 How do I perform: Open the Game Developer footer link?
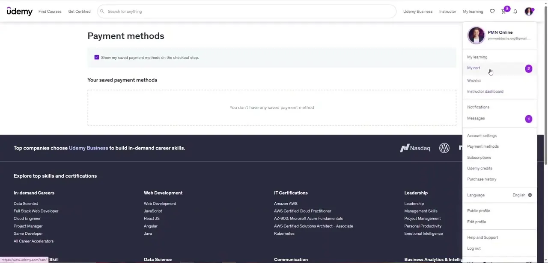click(28, 234)
